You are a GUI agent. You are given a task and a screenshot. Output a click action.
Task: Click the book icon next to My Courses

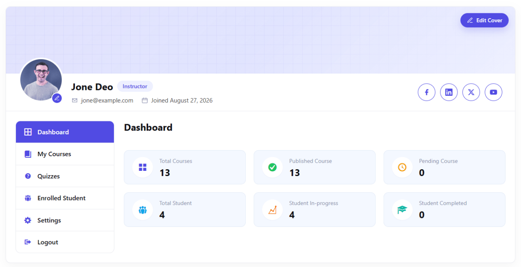pyautogui.click(x=28, y=154)
